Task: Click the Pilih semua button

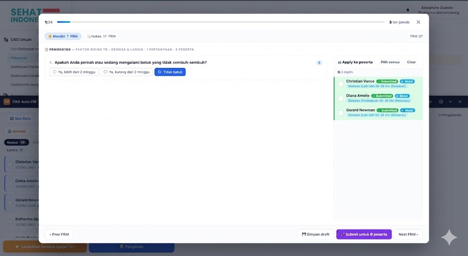Action: [390, 62]
